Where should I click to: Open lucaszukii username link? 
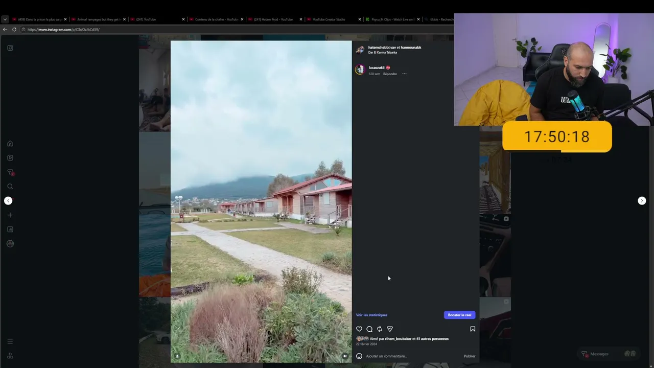point(377,67)
